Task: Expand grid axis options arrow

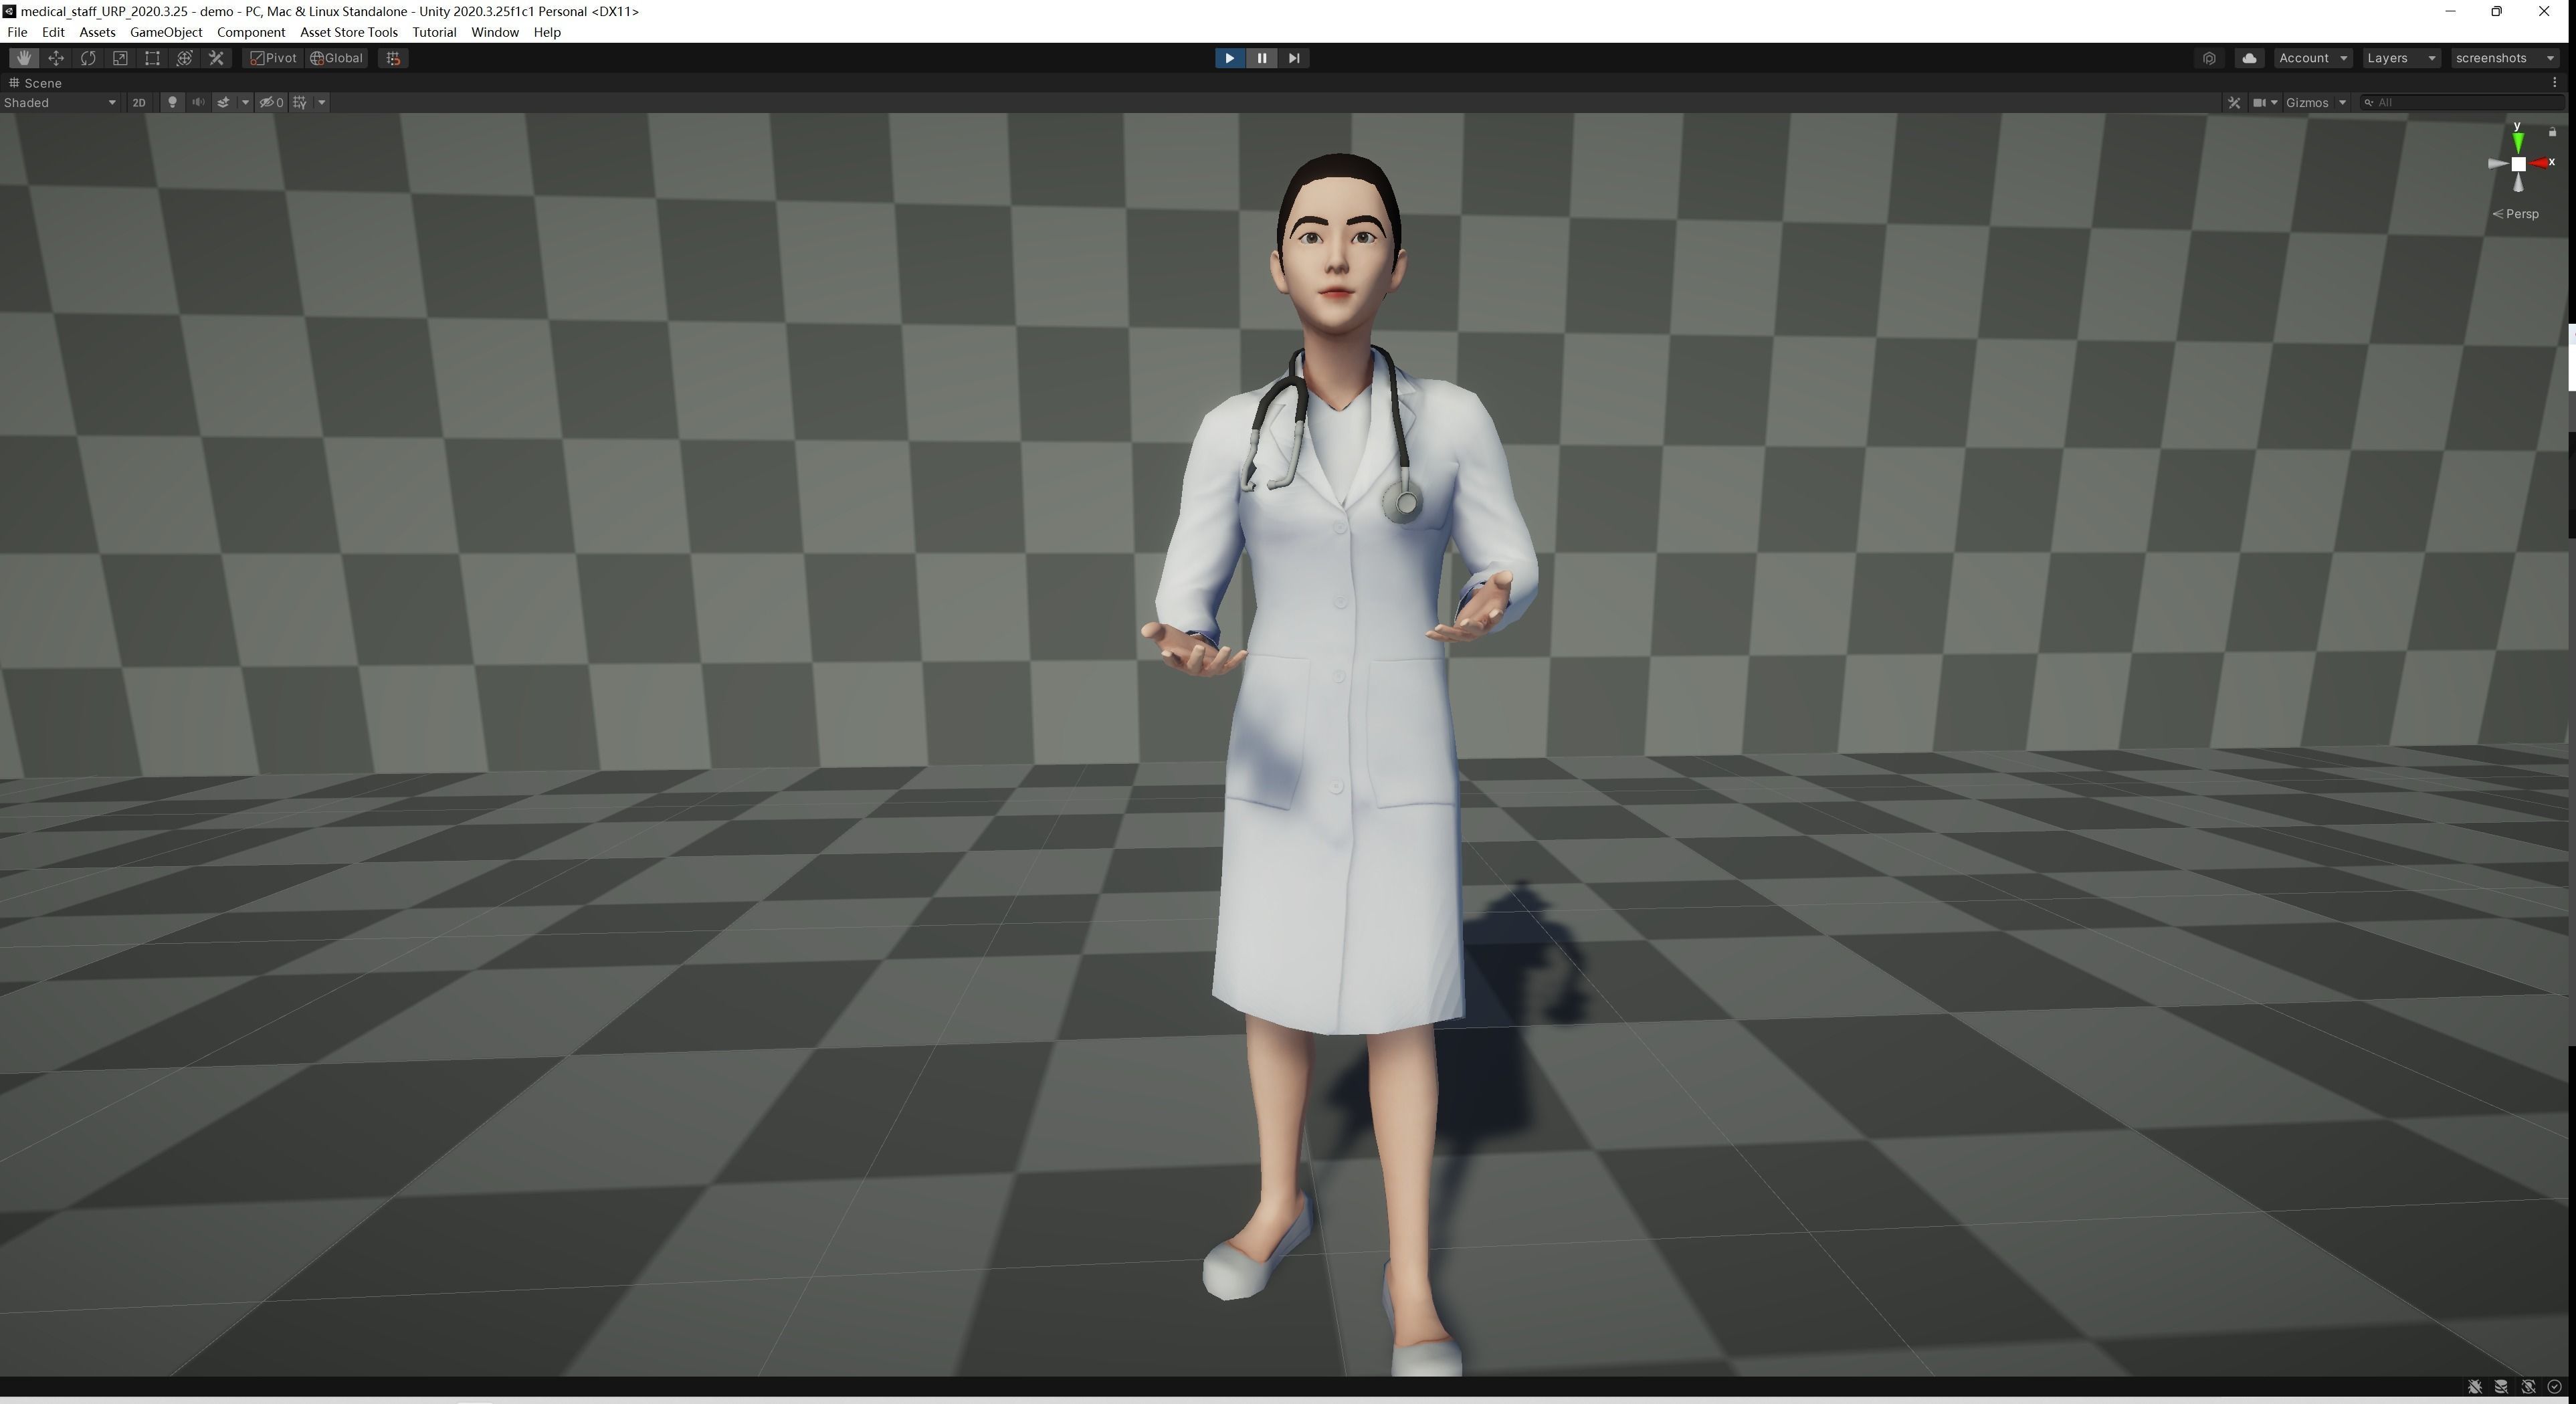Action: [x=322, y=102]
